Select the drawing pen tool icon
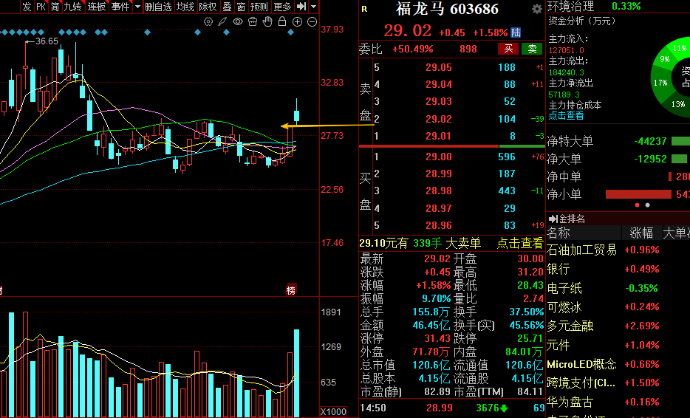The height and width of the screenshot is (418, 690). click(x=222, y=21)
